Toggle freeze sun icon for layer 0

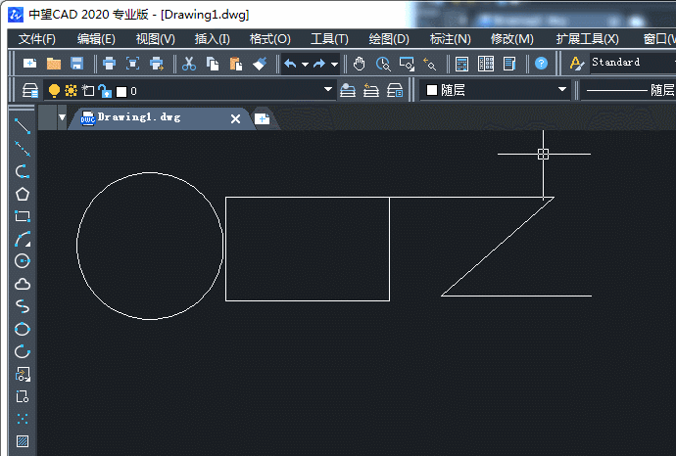pyautogui.click(x=71, y=90)
